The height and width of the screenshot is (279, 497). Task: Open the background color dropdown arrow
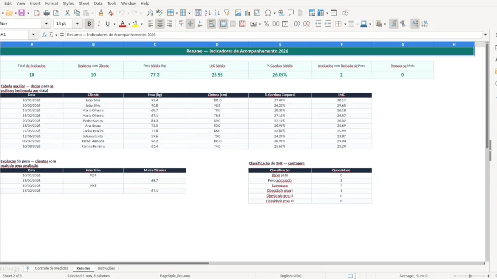pyautogui.click(x=141, y=24)
